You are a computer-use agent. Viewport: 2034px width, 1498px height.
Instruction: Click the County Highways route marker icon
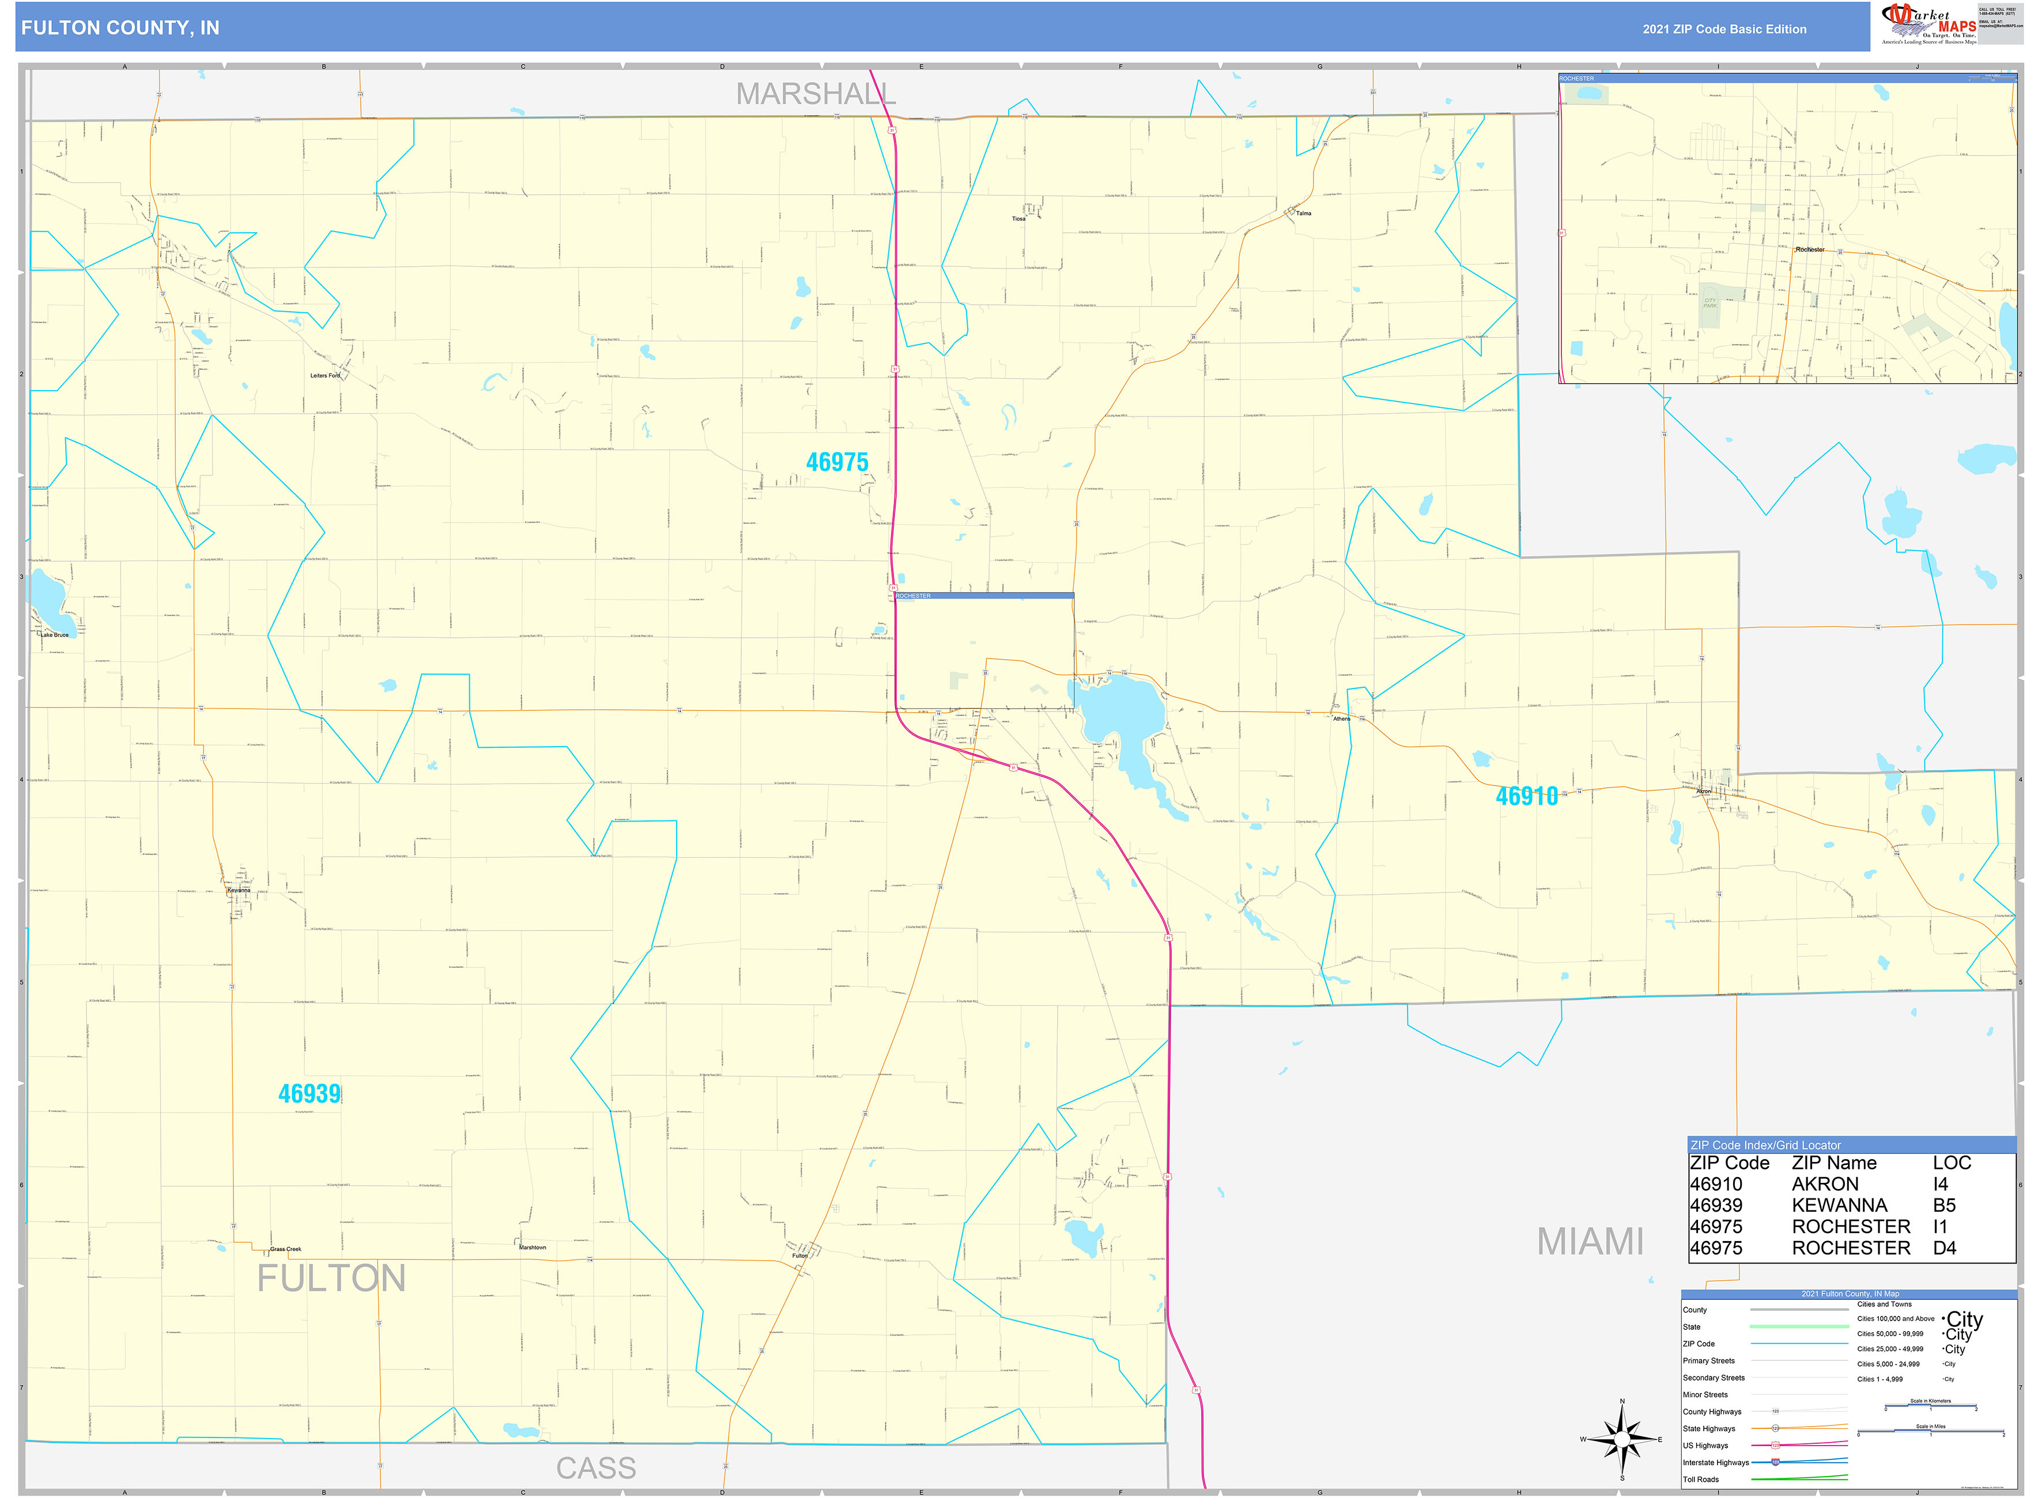click(1775, 1411)
